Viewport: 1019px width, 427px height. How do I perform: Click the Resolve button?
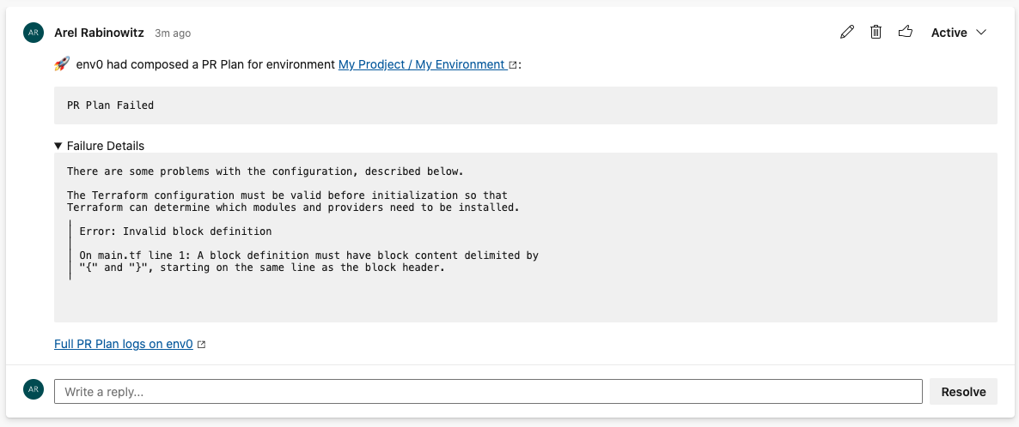963,391
